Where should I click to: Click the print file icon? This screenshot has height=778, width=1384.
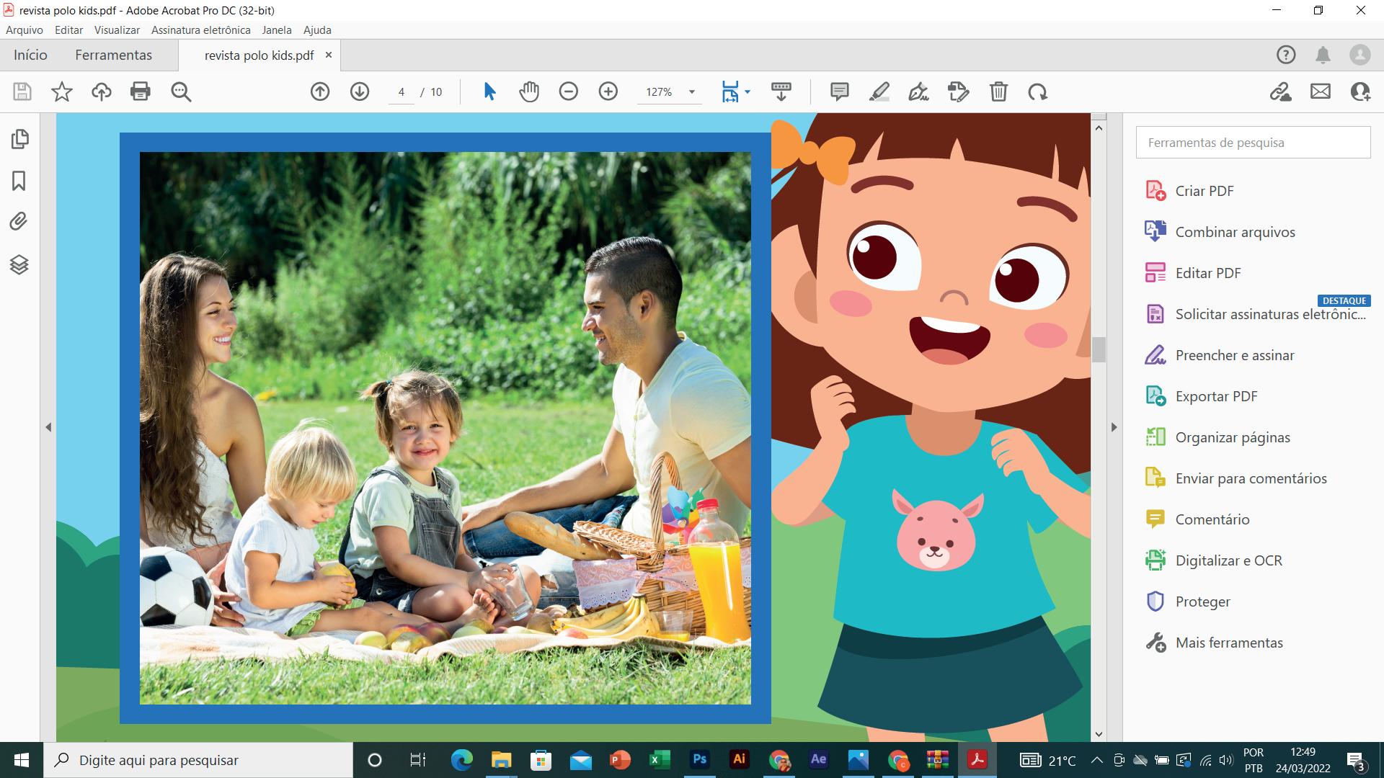click(x=141, y=91)
